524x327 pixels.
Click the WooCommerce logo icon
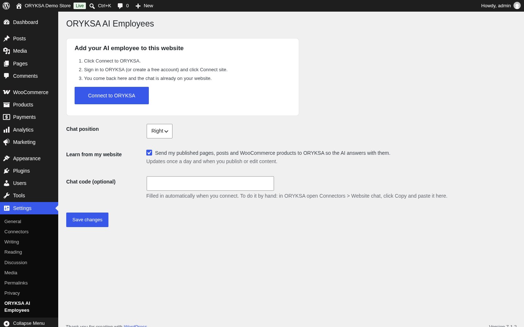pyautogui.click(x=7, y=92)
